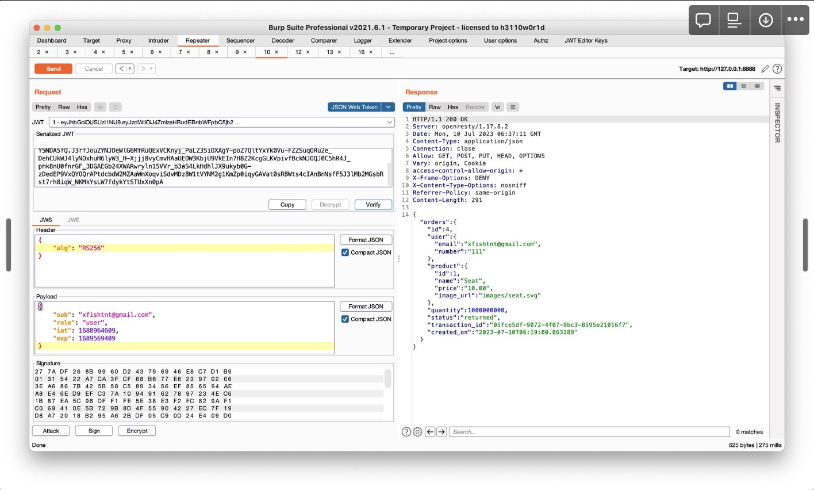Open response search settings gear
The width and height of the screenshot is (814, 490).
(x=417, y=432)
